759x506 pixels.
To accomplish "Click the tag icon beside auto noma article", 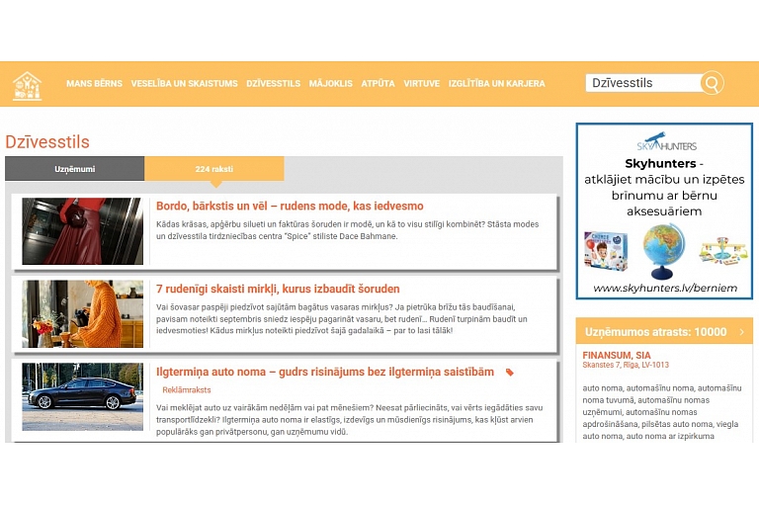I will click(510, 373).
